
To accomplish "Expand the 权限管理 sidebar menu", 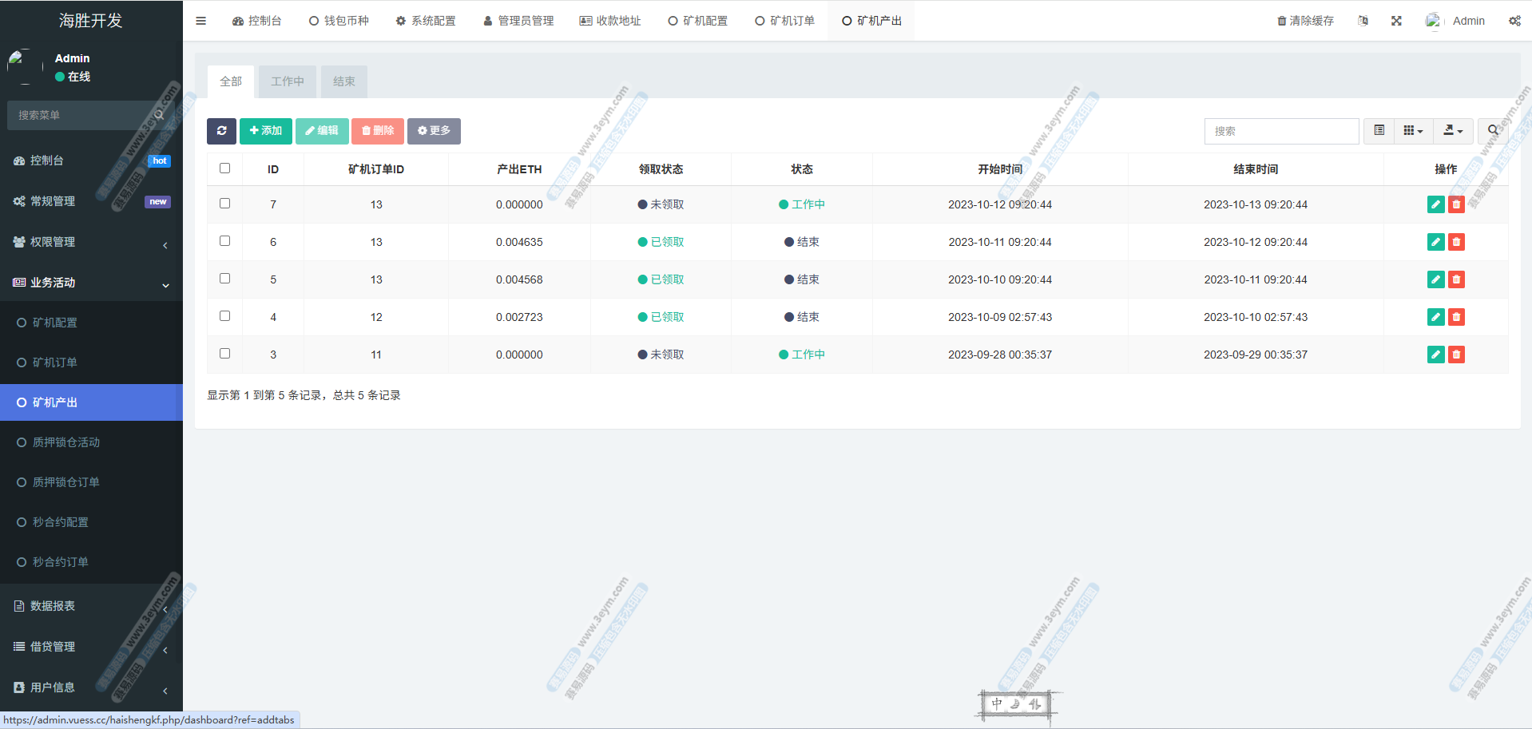I will click(91, 242).
